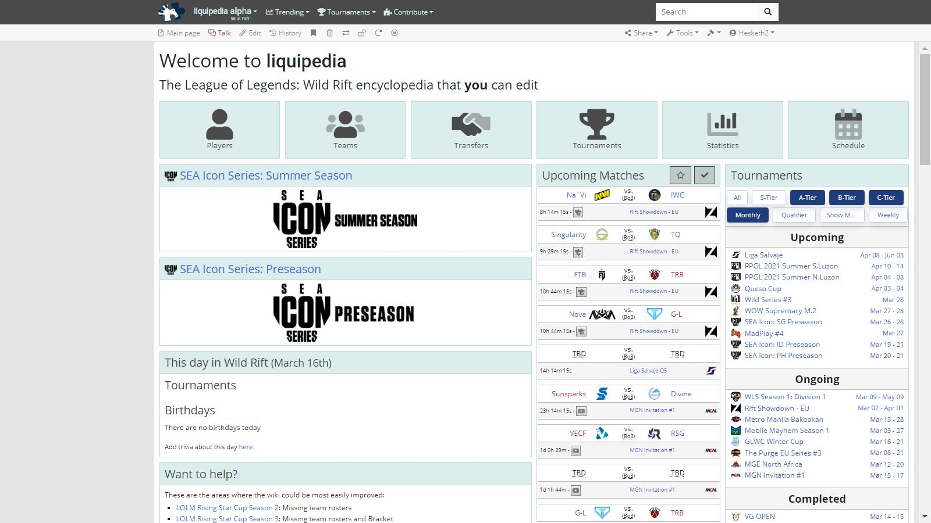This screenshot has height=523, width=931.
Task: Click the trash delete icon in page toolbar
Action: tap(329, 33)
